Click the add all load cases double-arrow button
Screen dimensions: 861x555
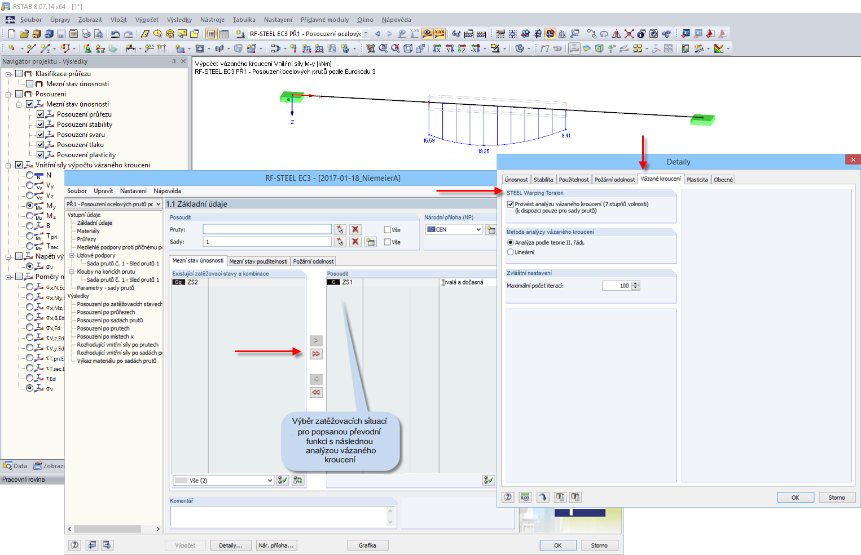point(316,354)
